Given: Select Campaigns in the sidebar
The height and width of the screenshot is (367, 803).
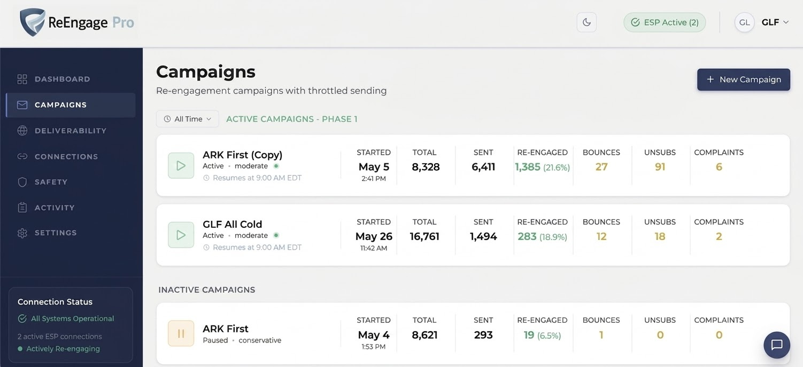Looking at the screenshot, I should [x=71, y=105].
